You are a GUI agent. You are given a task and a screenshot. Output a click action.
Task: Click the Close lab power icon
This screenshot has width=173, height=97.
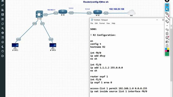[3, 51]
